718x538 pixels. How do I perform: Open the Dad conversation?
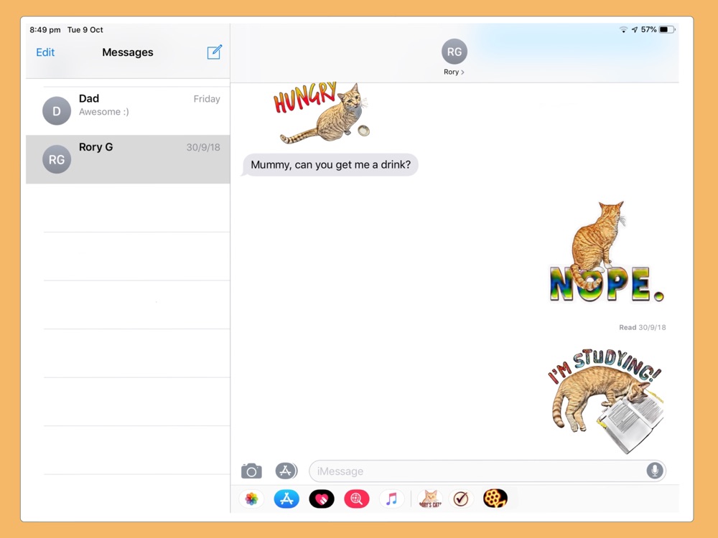click(x=128, y=110)
